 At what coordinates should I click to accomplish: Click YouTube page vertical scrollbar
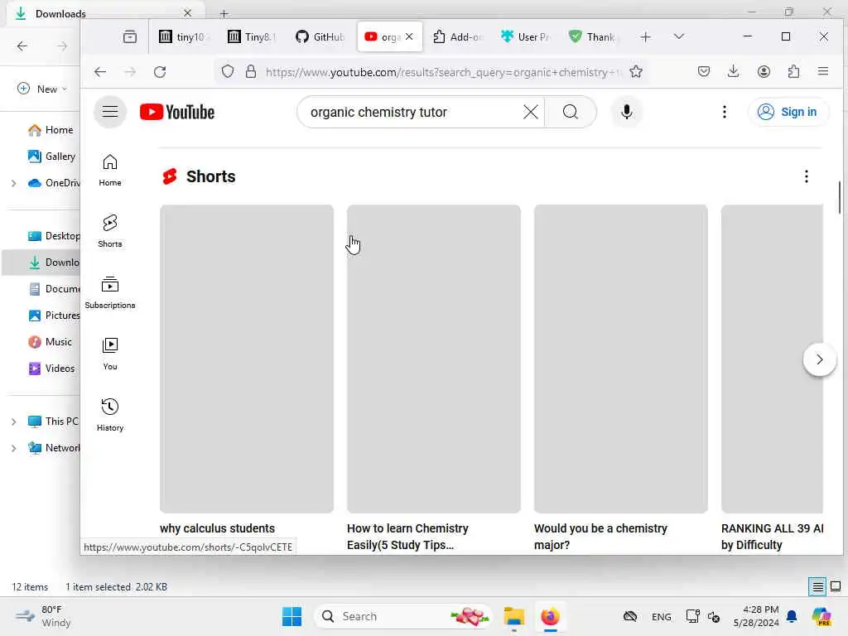click(x=840, y=197)
